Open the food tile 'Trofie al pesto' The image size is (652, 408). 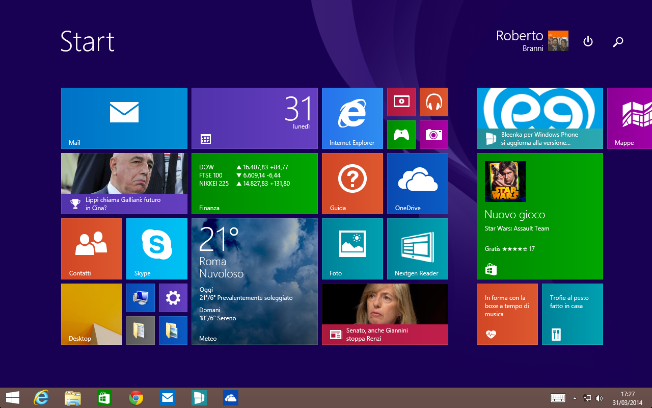[573, 314]
